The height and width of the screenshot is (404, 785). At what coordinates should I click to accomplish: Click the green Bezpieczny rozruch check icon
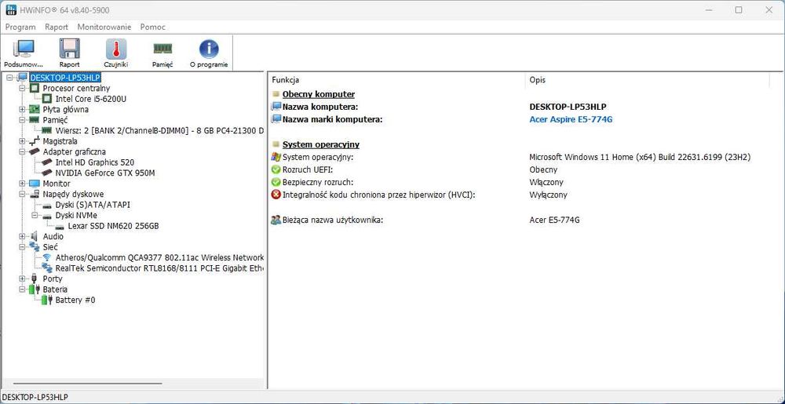(x=276, y=182)
